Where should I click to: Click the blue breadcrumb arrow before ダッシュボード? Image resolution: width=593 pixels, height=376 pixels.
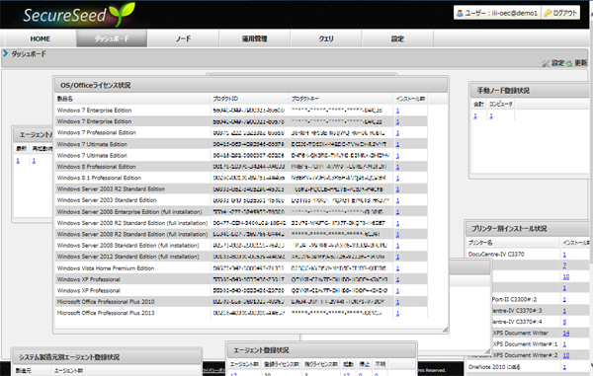(5, 53)
